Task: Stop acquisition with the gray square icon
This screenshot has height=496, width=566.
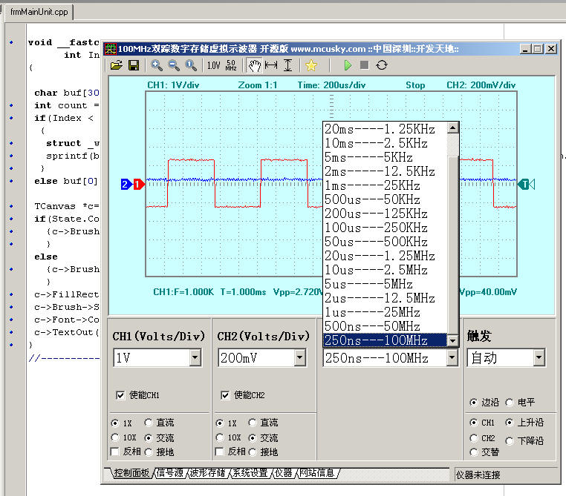Action: 364,65
